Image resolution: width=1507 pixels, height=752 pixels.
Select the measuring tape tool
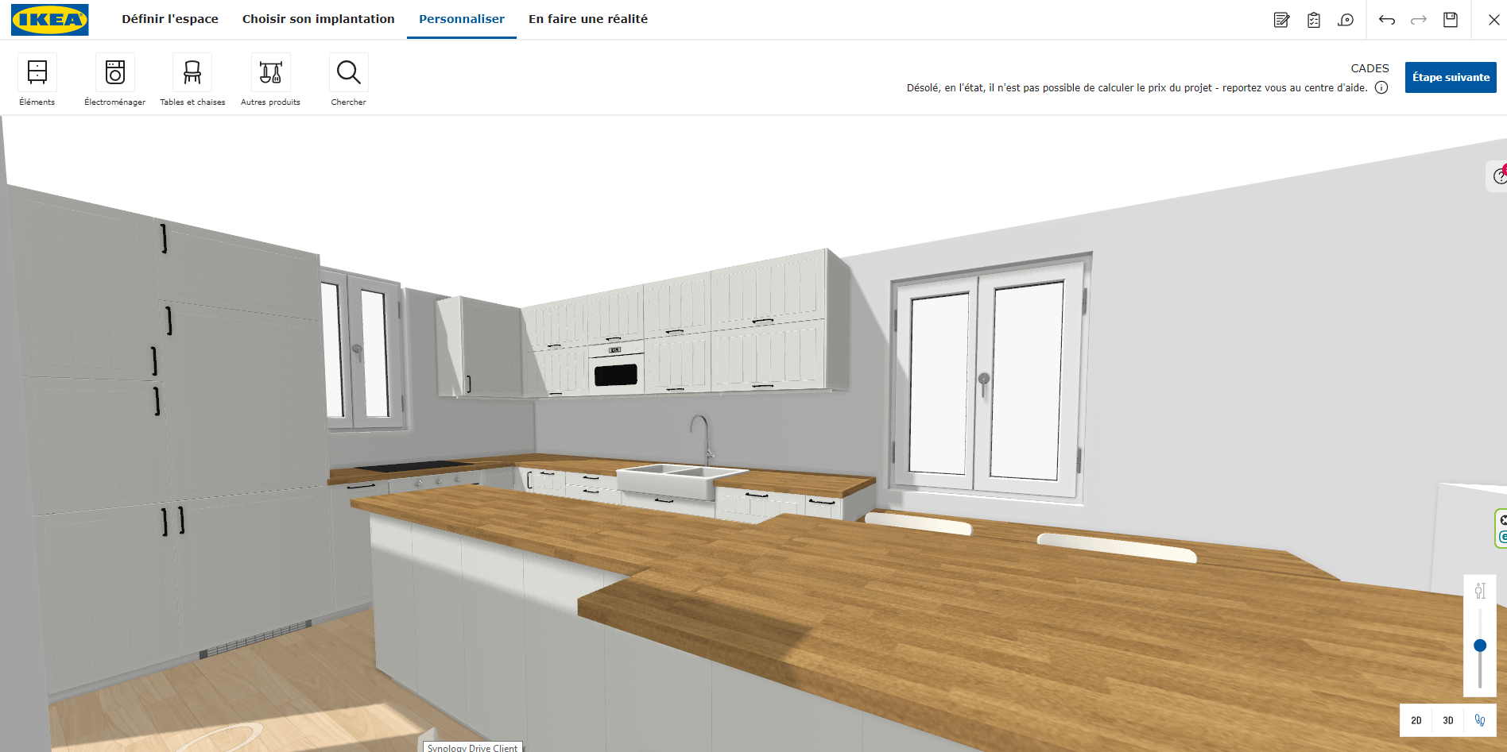pyautogui.click(x=1346, y=20)
